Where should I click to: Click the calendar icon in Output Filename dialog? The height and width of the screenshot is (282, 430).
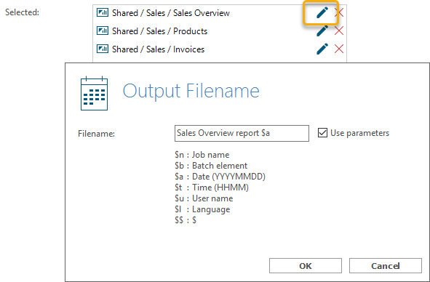(x=94, y=93)
